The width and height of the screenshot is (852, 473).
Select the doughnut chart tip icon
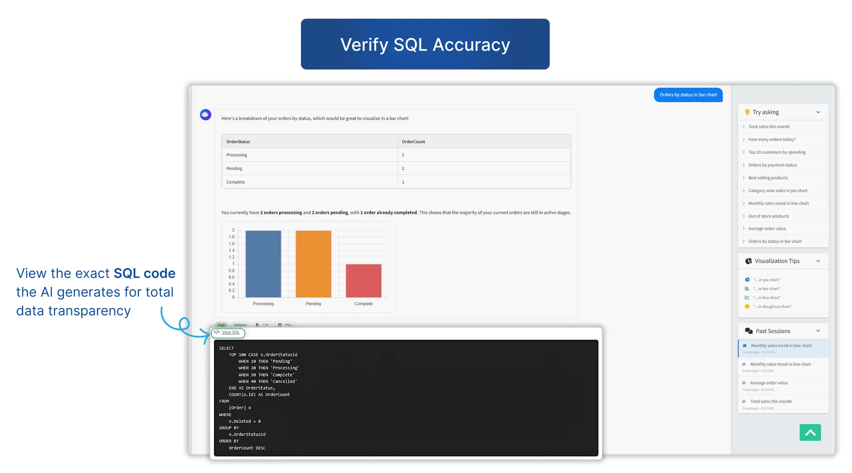747,306
